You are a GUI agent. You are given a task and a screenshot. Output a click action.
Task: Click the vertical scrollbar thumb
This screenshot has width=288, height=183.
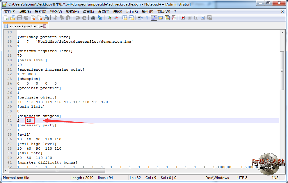[x=282, y=71]
